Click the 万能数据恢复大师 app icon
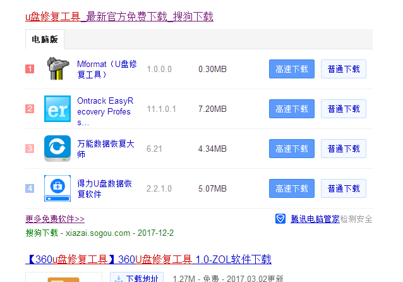The image size is (403, 282). click(57, 149)
